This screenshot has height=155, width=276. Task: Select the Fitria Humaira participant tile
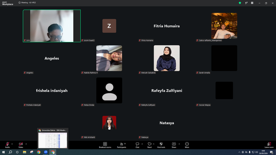tap(167, 26)
